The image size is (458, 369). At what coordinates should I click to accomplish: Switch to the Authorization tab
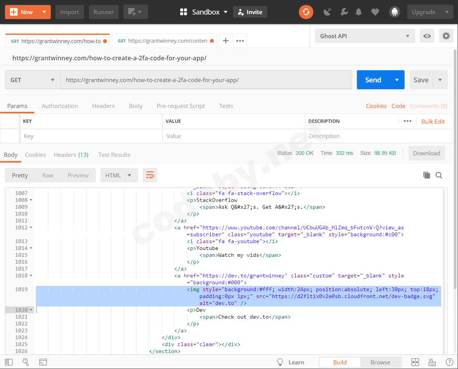(x=60, y=106)
